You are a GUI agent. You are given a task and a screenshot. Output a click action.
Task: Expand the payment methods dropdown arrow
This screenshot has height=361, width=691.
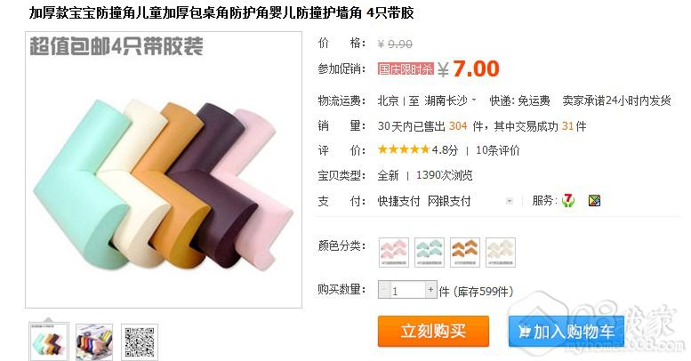point(510,201)
